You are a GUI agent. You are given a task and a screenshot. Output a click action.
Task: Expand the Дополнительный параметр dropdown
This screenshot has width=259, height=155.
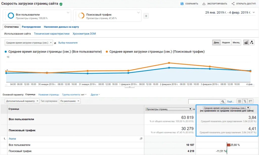pyautogui.click(x=22, y=101)
